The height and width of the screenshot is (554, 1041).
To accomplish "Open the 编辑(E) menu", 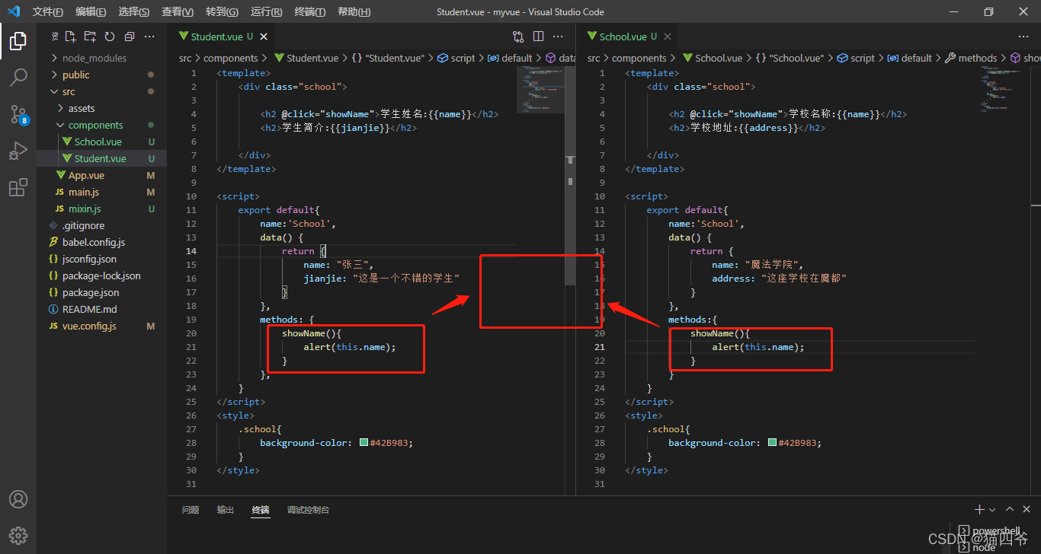I will pyautogui.click(x=91, y=11).
